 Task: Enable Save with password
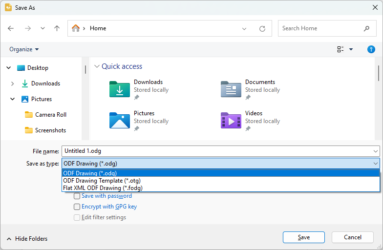point(77,196)
